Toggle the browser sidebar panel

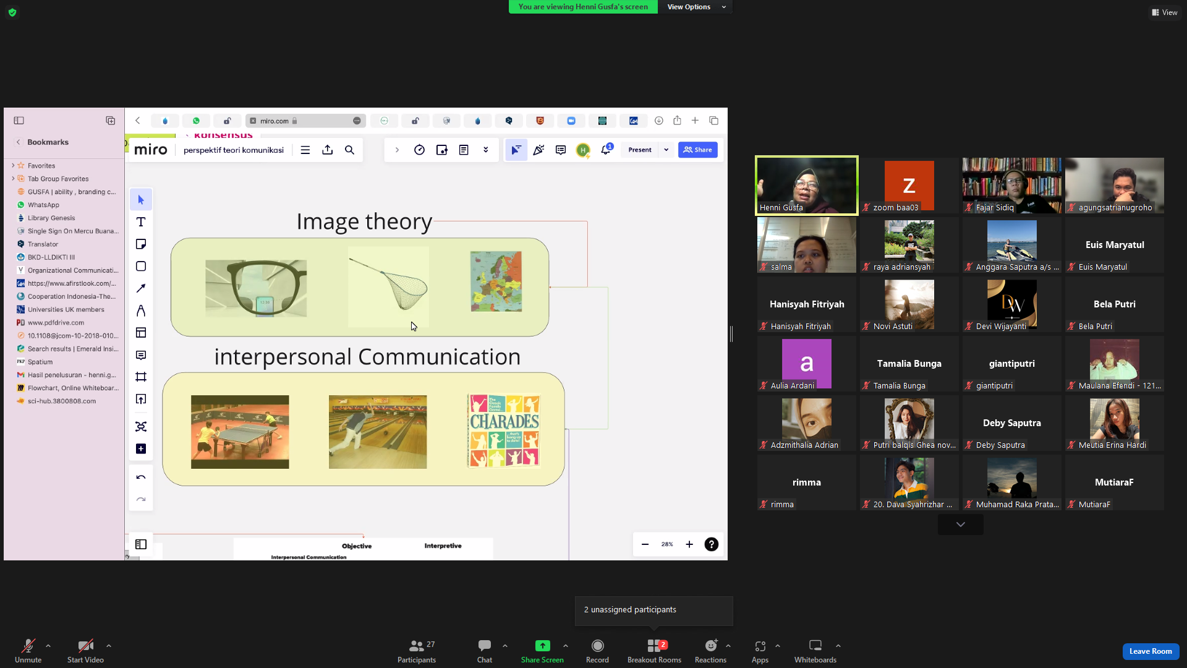pos(19,121)
